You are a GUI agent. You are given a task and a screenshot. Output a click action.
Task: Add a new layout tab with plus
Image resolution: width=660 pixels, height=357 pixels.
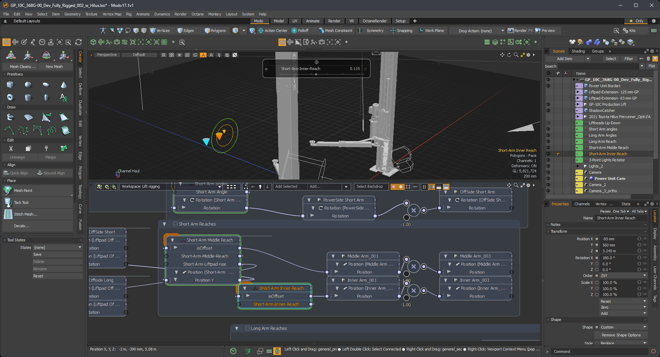click(415, 21)
